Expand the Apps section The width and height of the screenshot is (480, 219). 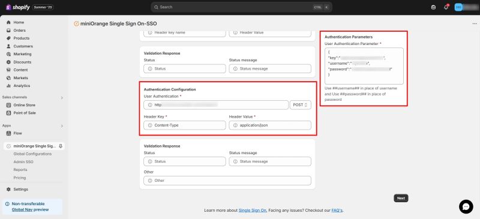[x=62, y=126]
